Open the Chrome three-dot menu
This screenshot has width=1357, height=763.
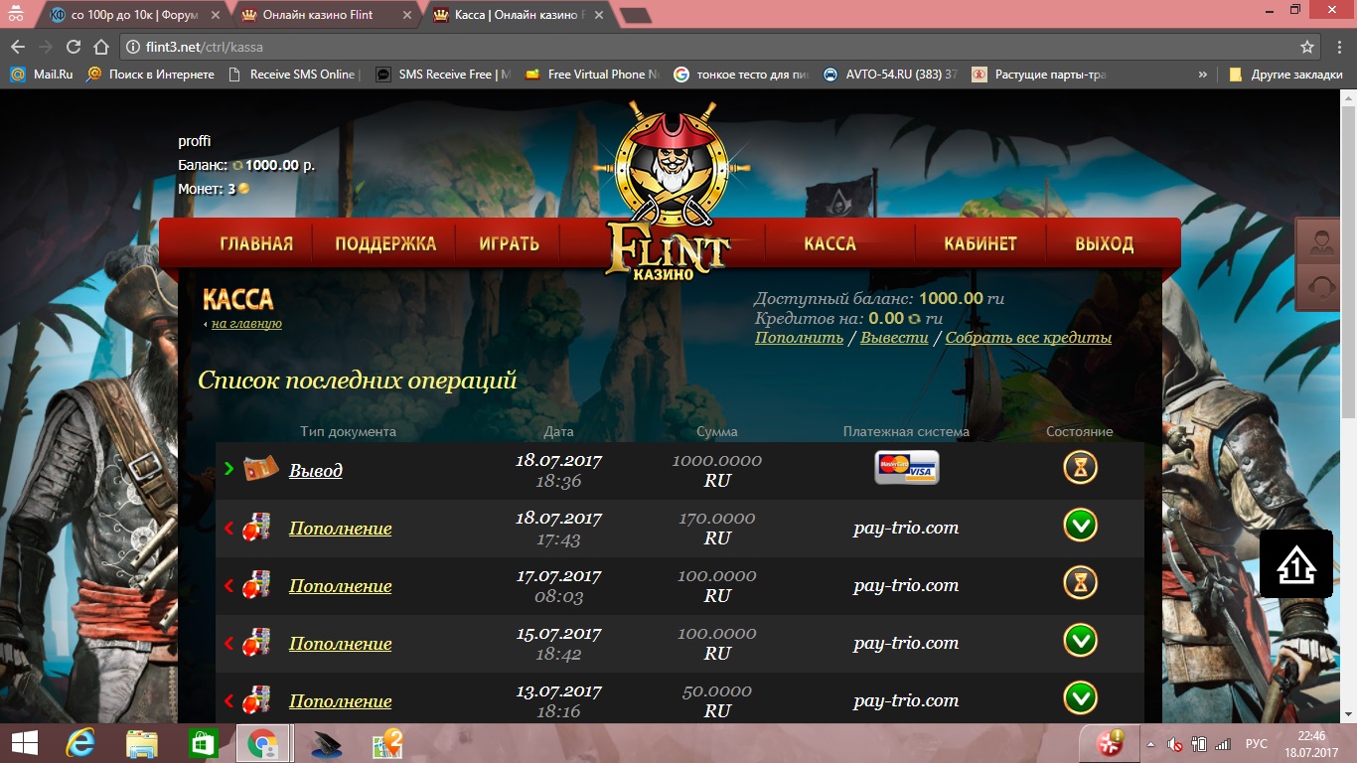pos(1337,47)
